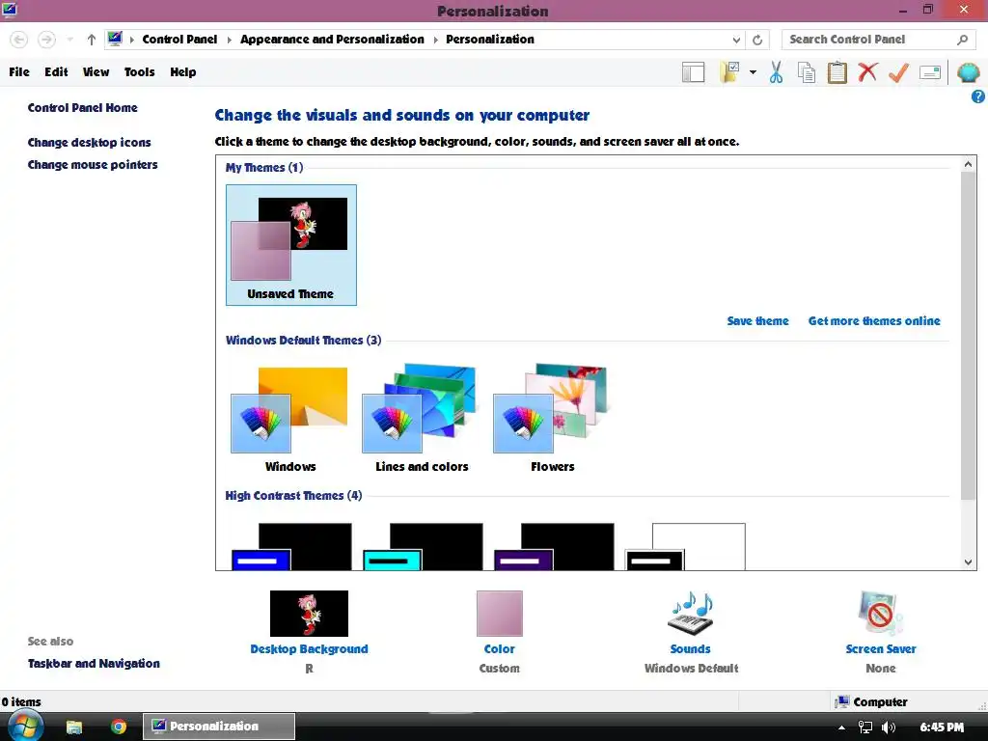
Task: Expand chevron after Control Panel breadcrumb
Action: coord(229,40)
